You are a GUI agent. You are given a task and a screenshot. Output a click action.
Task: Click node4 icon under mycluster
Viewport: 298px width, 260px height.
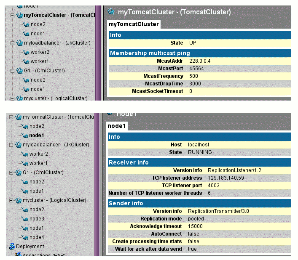25,237
